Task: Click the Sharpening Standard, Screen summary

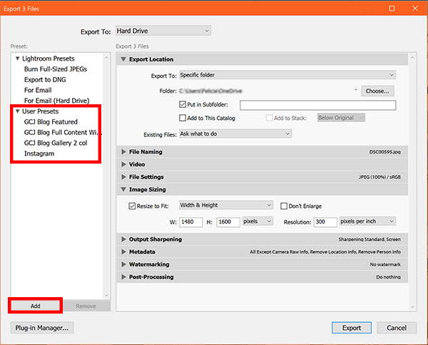Action: point(370,239)
